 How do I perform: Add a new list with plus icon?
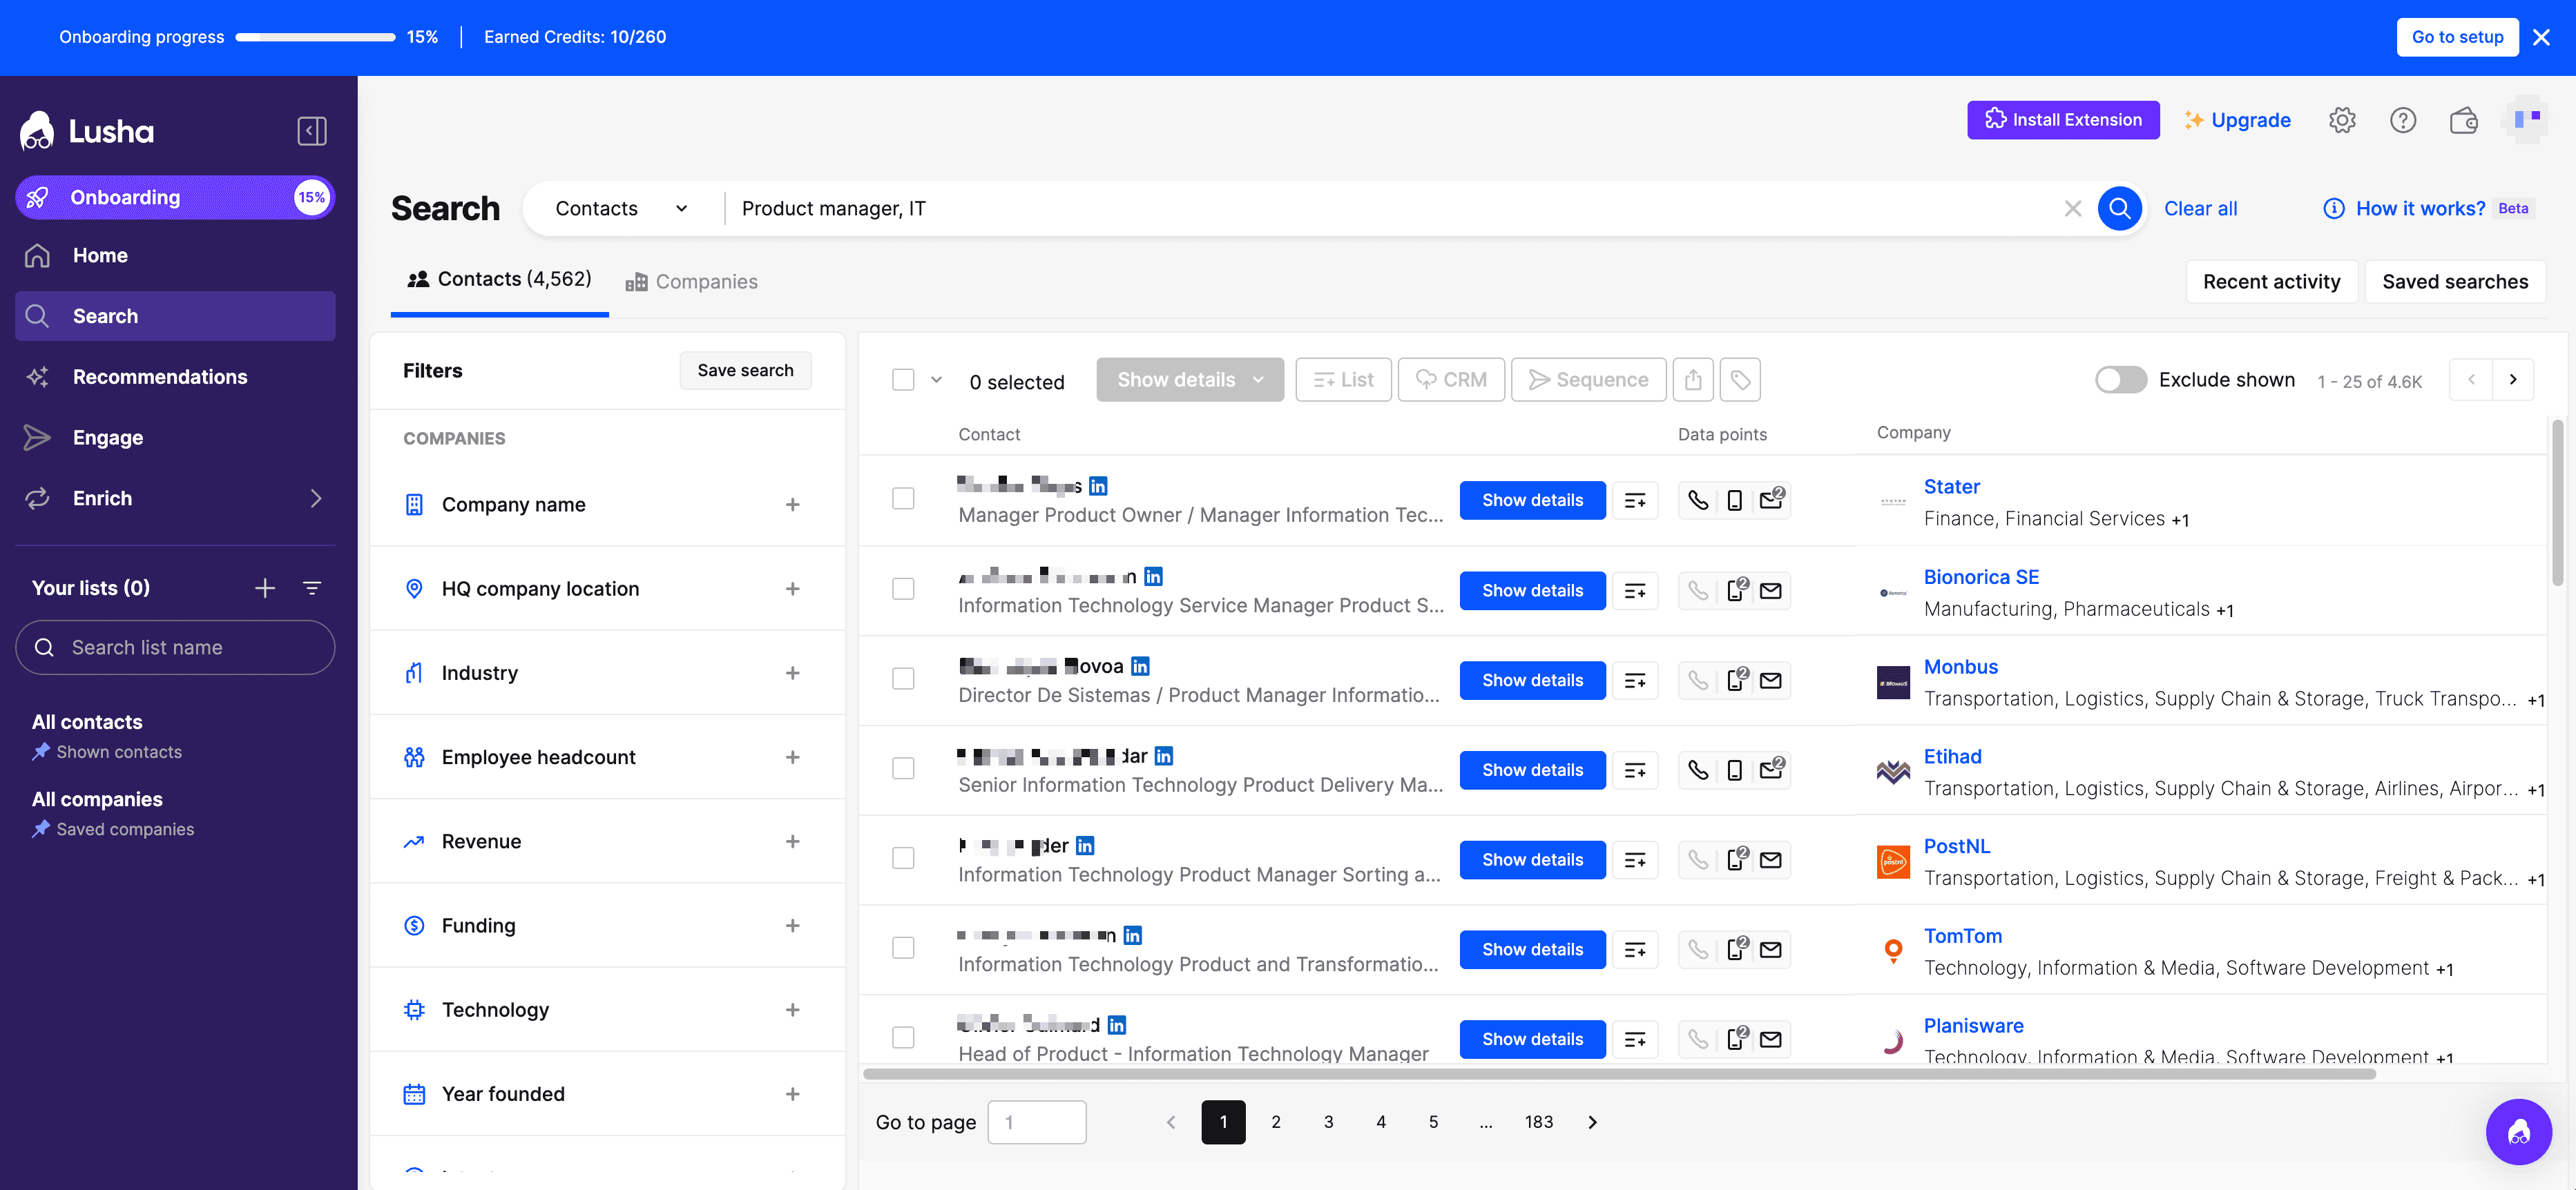pos(264,589)
